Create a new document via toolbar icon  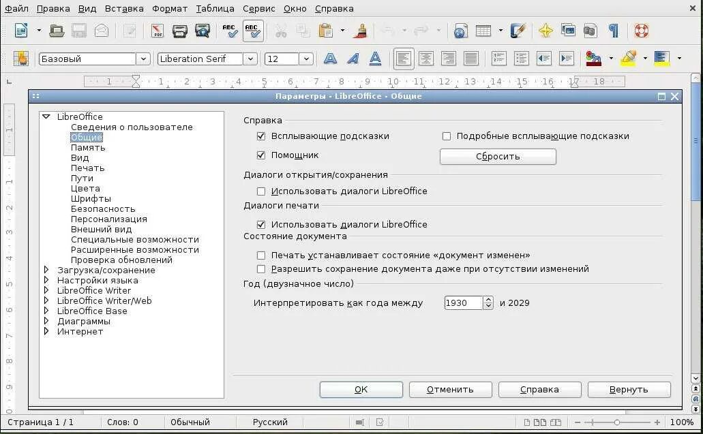[21, 31]
